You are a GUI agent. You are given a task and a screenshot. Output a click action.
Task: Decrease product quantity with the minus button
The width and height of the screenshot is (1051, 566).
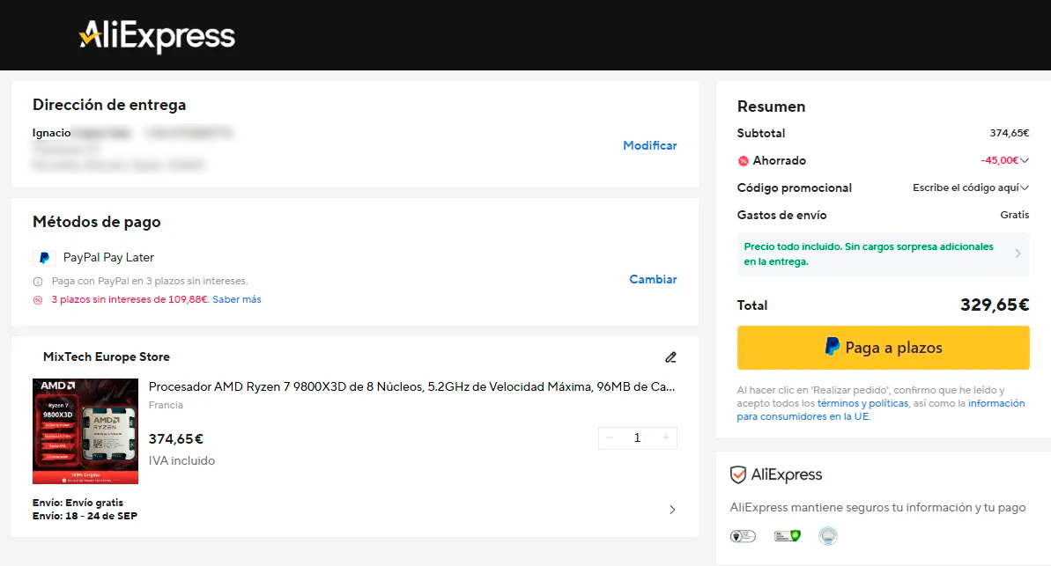tap(610, 438)
